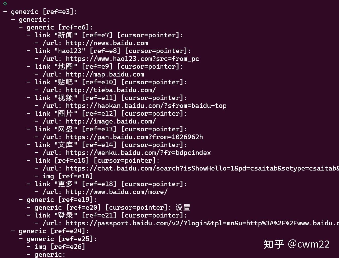Image resolution: width=339 pixels, height=258 pixels.
Task: Click the passport.baidu.com login URL
Action: click(x=202, y=223)
